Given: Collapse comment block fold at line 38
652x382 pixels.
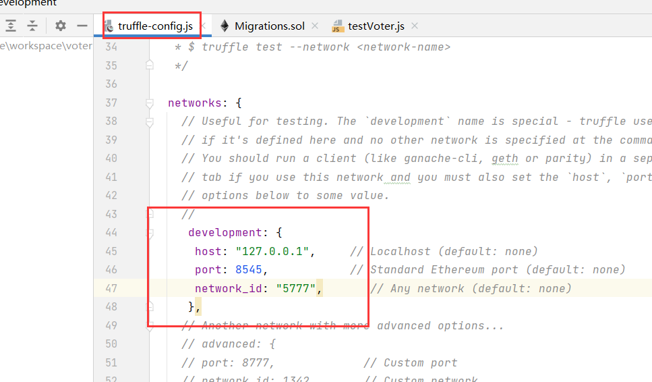Looking at the screenshot, I should [x=150, y=122].
